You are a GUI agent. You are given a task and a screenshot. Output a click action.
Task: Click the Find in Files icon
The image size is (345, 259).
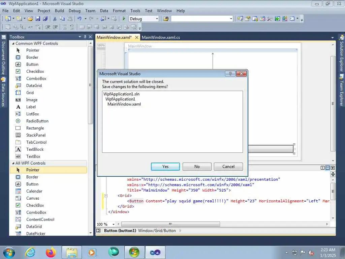(x=166, y=19)
